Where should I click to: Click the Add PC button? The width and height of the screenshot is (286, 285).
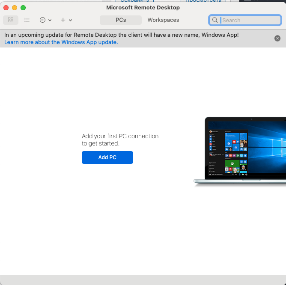(x=107, y=157)
